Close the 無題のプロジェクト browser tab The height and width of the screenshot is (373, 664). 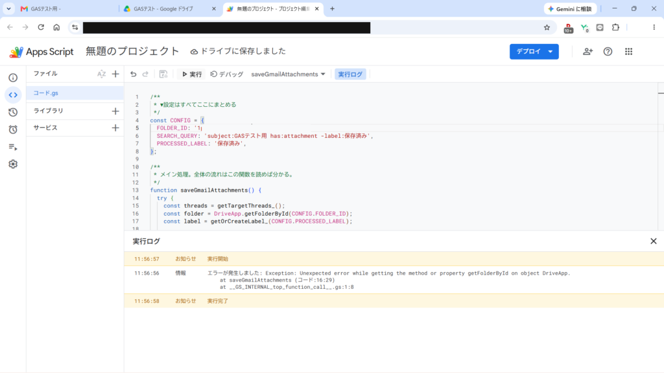(x=316, y=8)
